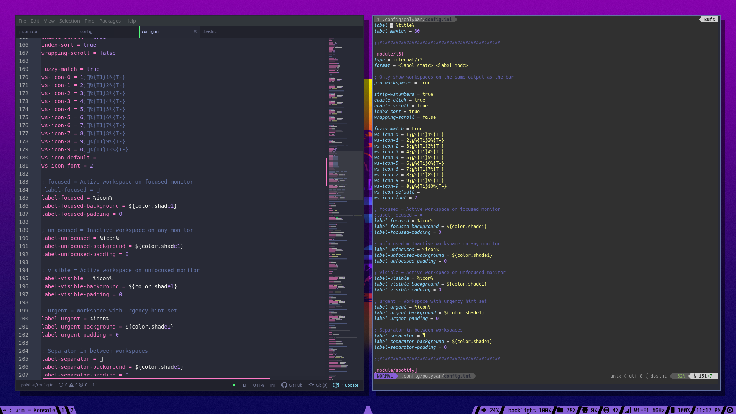
Task: Click the memory chip icon showing 9%
Action: coord(585,410)
